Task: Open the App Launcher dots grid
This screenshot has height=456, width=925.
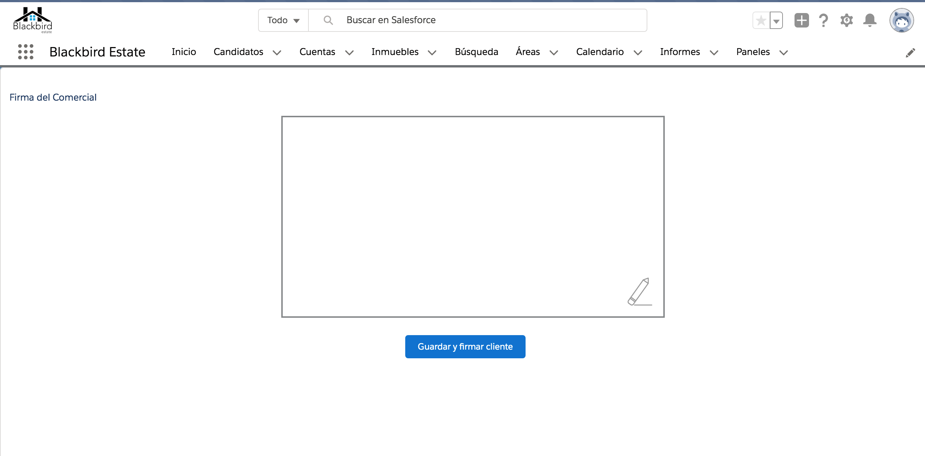Action: pyautogui.click(x=26, y=52)
